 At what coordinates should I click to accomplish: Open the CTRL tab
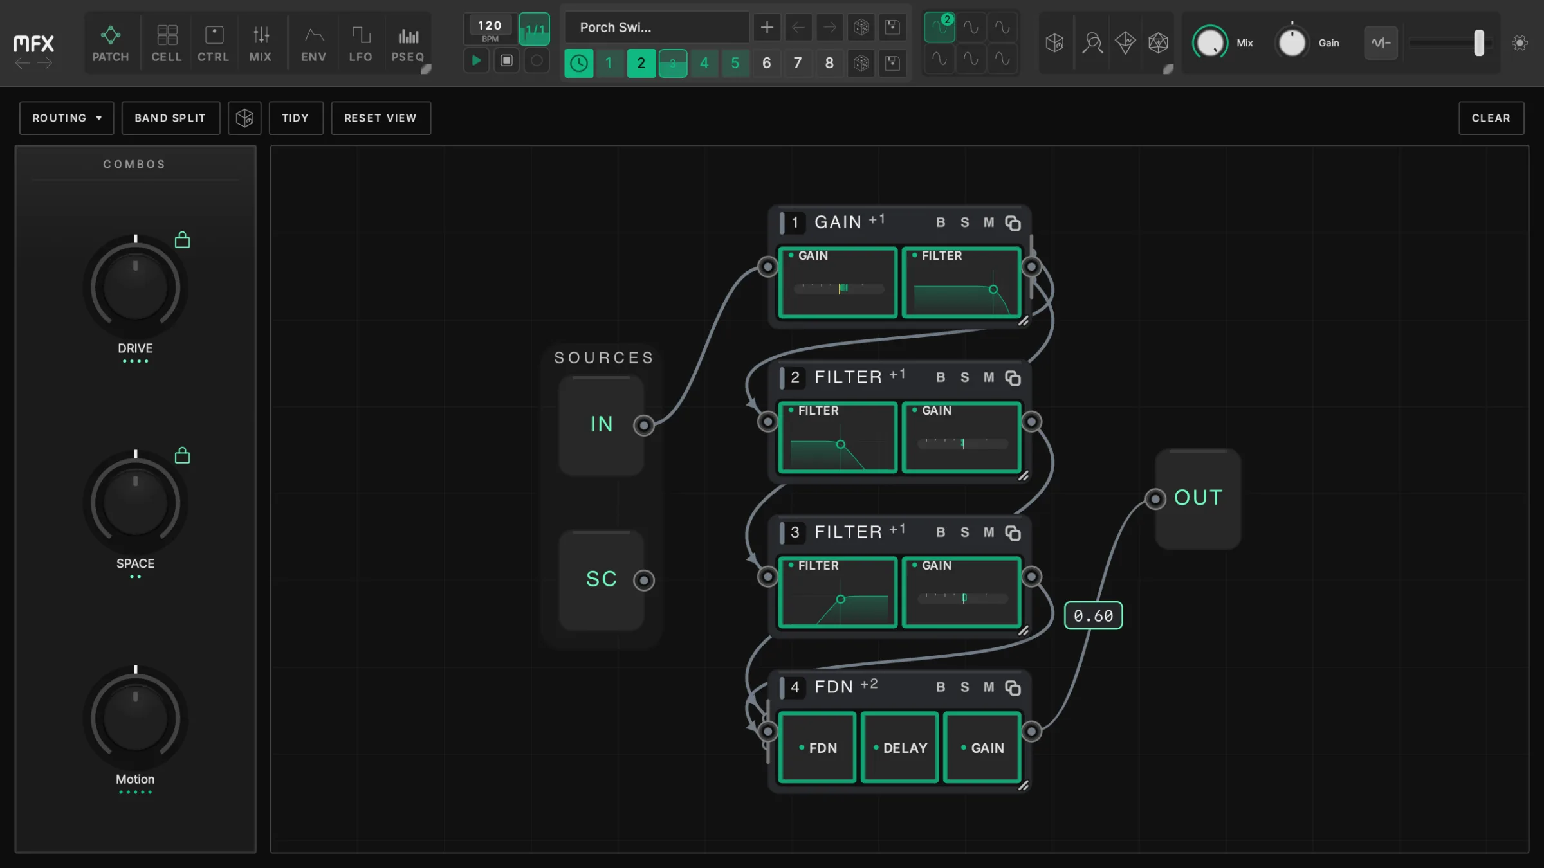pos(213,43)
